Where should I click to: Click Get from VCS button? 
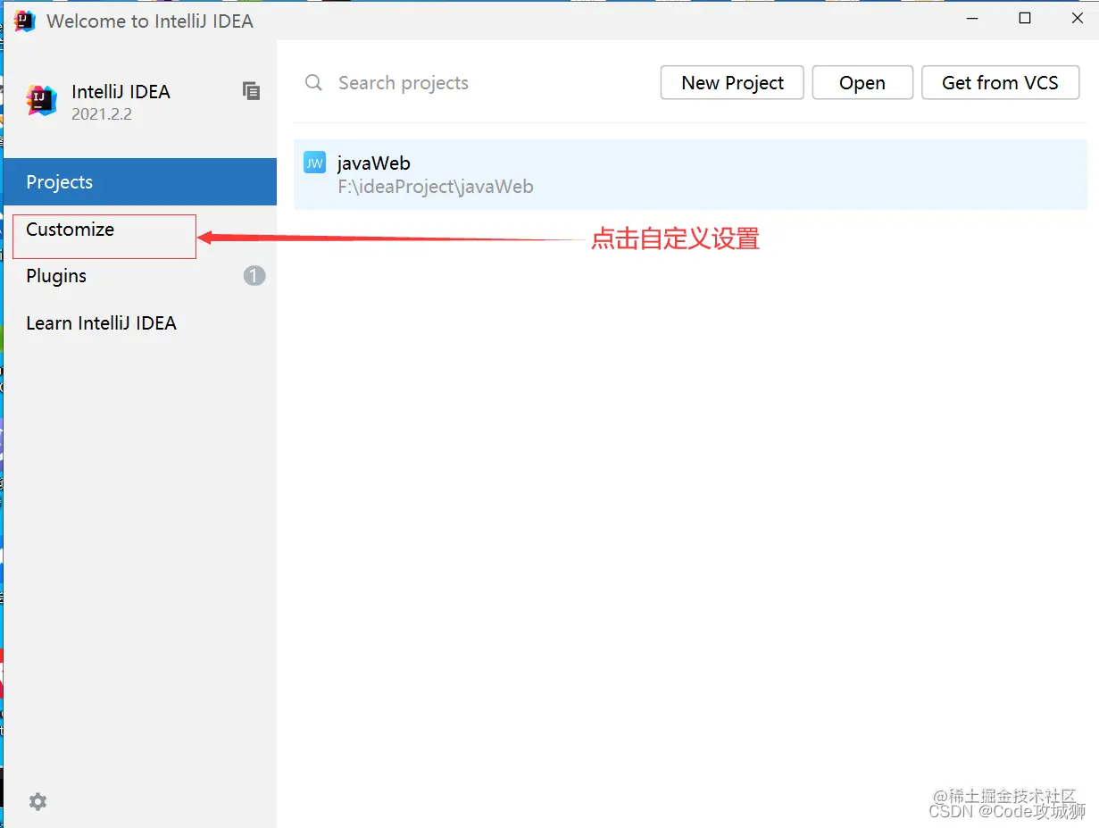[1000, 83]
